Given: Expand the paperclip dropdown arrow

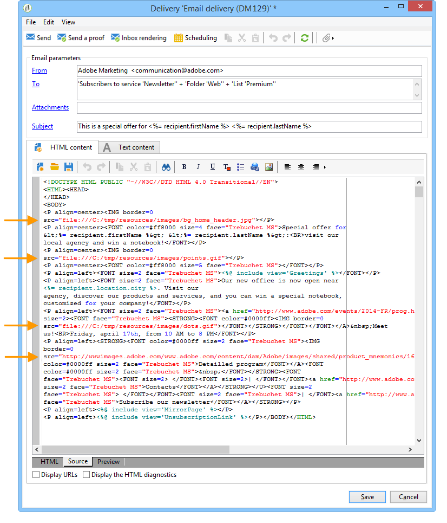Looking at the screenshot, I should click(x=333, y=38).
